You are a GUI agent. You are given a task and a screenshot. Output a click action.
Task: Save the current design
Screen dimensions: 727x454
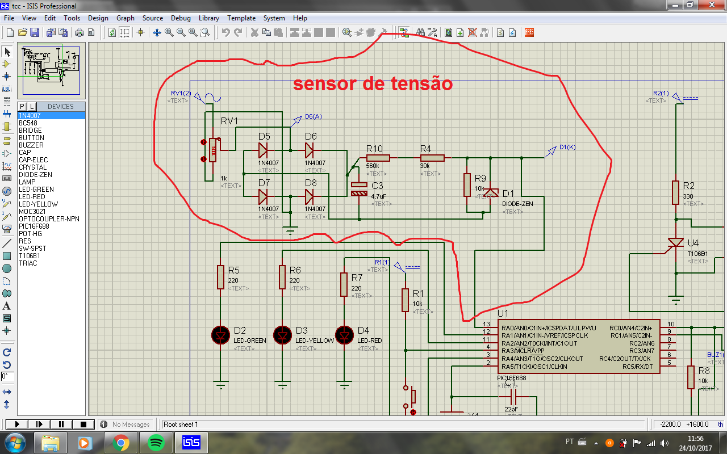35,32
